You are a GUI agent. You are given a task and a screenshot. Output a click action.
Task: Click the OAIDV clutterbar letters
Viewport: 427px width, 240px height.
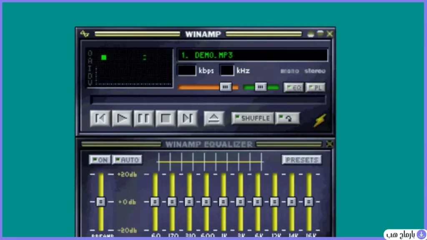point(90,68)
